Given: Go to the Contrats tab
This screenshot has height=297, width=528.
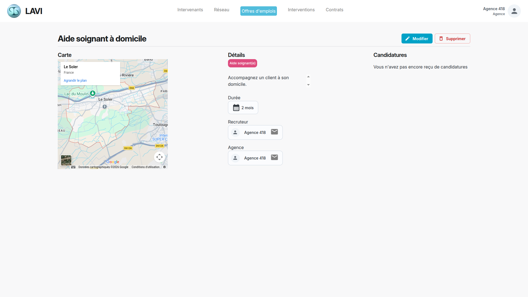Looking at the screenshot, I should coord(334,10).
